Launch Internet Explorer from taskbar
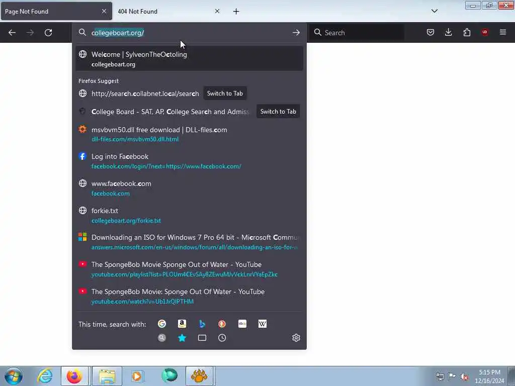The height and width of the screenshot is (386, 515). tap(45, 376)
